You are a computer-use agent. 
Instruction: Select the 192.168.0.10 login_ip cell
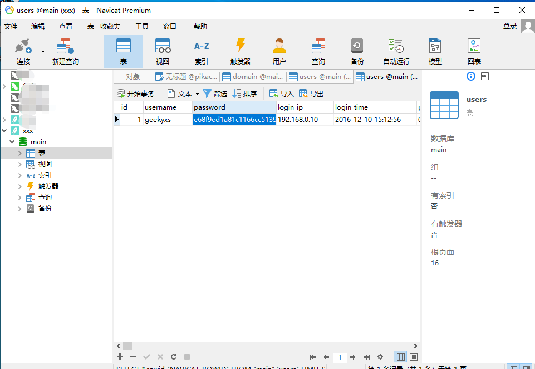coord(305,119)
